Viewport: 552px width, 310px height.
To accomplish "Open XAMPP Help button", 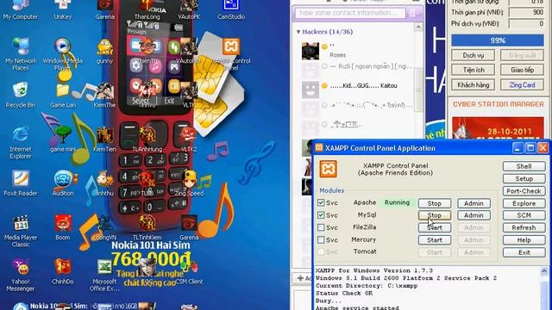I will [x=524, y=240].
